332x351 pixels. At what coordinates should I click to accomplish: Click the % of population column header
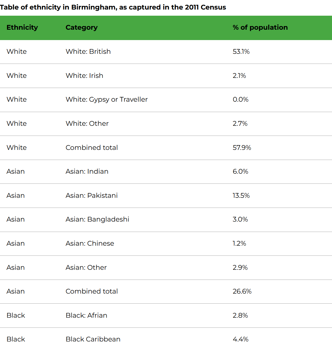(x=260, y=27)
